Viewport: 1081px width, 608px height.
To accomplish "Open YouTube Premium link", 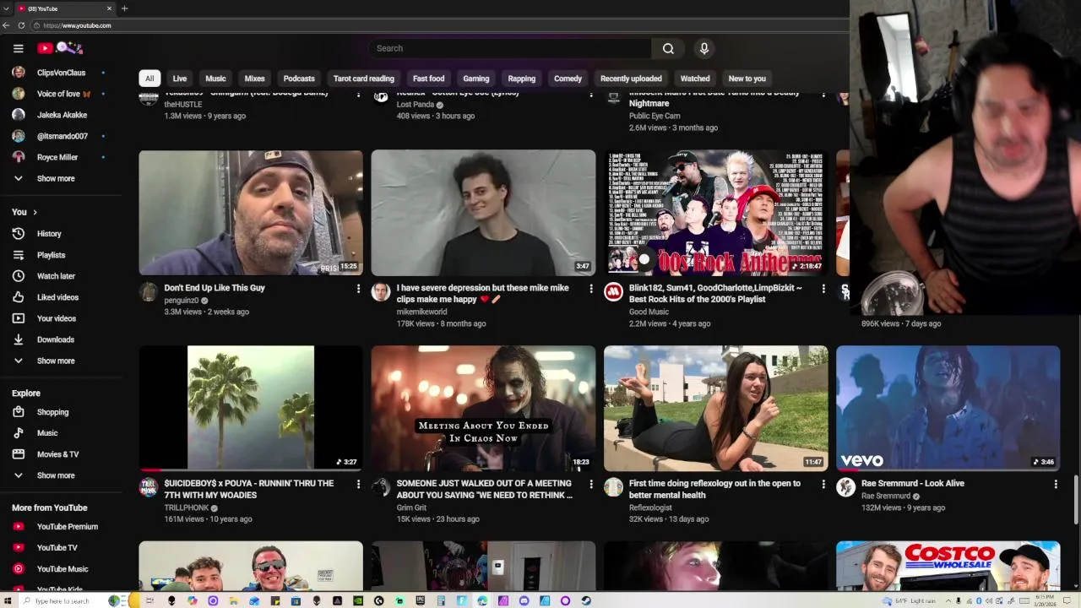I will (x=67, y=527).
